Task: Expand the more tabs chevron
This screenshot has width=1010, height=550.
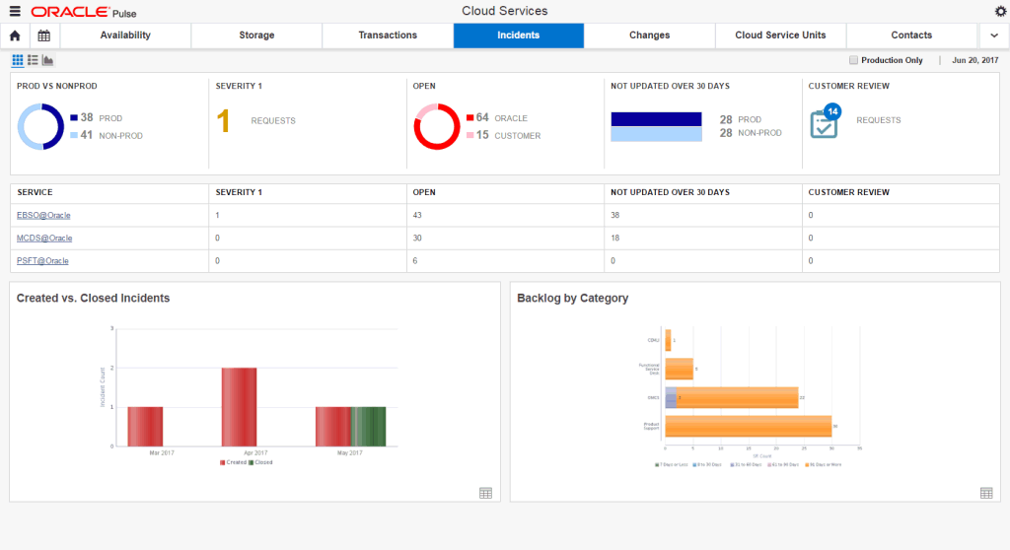Action: (994, 35)
